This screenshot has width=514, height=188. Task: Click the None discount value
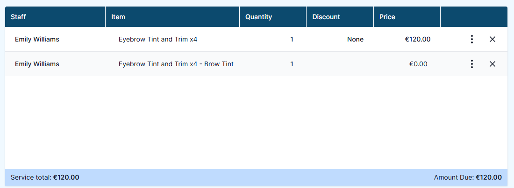[355, 39]
